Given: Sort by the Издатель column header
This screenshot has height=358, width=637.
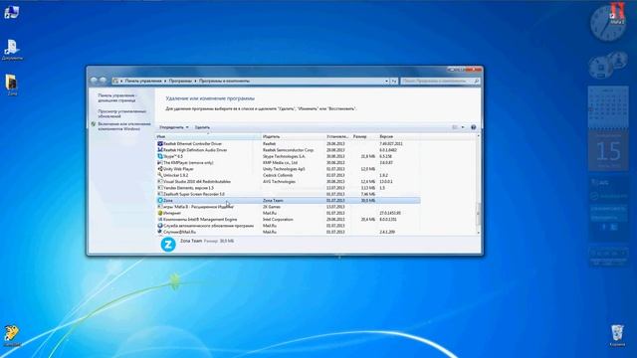Looking at the screenshot, I should [x=293, y=137].
